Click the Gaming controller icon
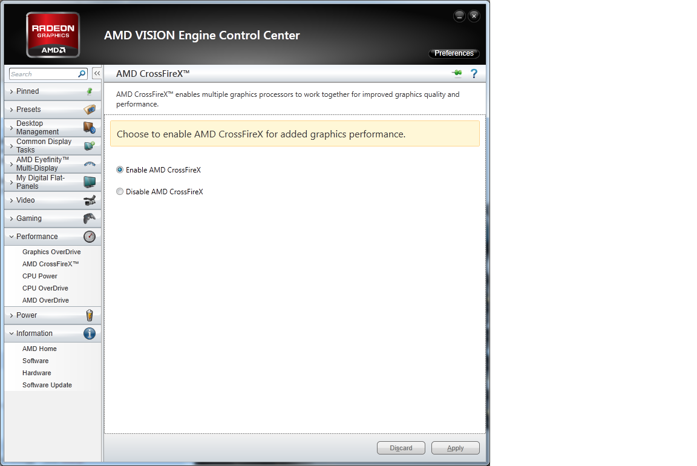Image resolution: width=697 pixels, height=466 pixels. pos(90,218)
